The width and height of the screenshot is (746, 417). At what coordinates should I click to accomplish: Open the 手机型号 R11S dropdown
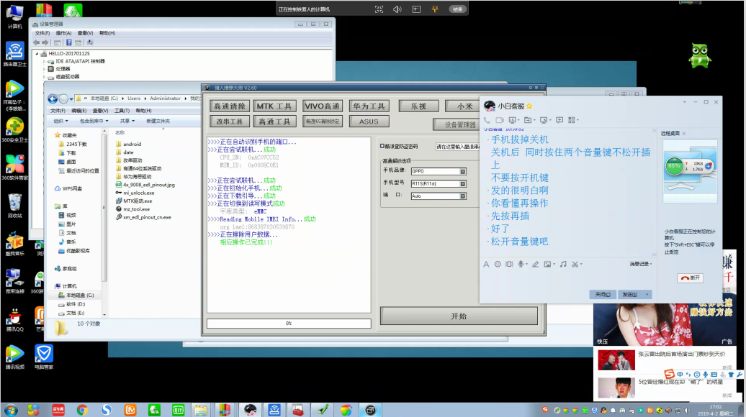click(462, 184)
